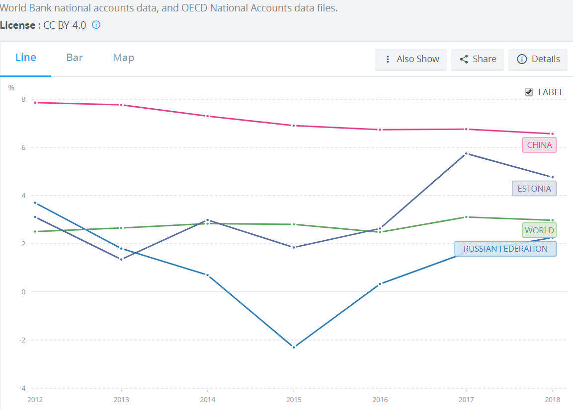Screen dimensions: 573x410
Task: Click the ESTONIA series label
Action: tap(534, 189)
